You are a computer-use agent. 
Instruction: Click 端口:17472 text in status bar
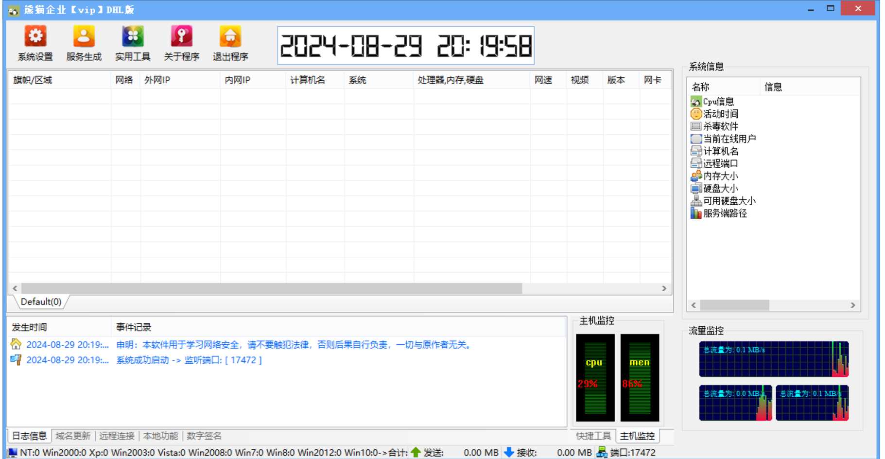pos(633,453)
